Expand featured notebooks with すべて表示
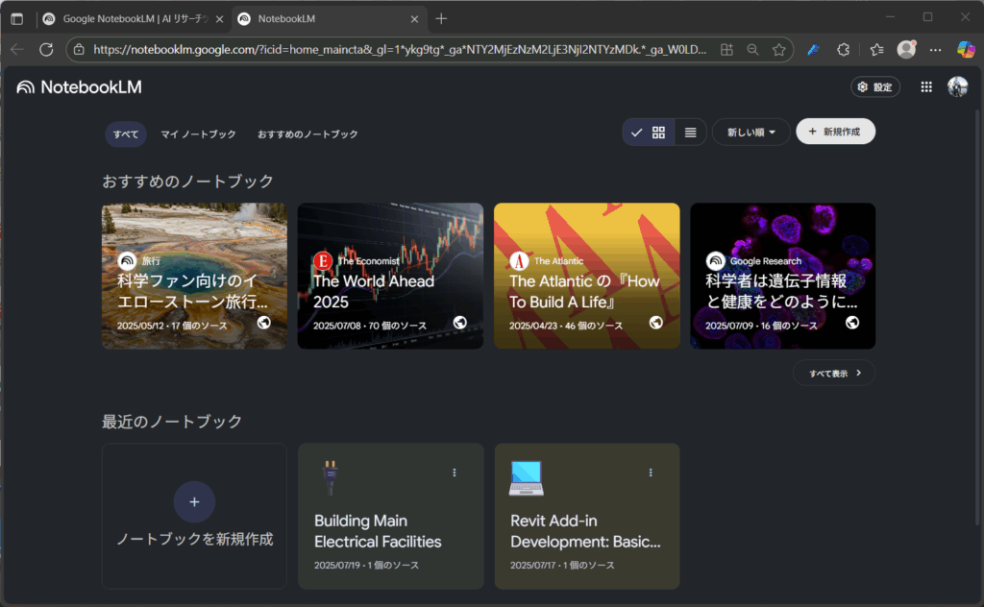984x607 pixels. pyautogui.click(x=834, y=373)
